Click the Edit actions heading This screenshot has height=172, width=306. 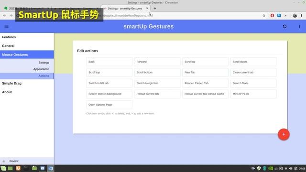click(x=87, y=51)
